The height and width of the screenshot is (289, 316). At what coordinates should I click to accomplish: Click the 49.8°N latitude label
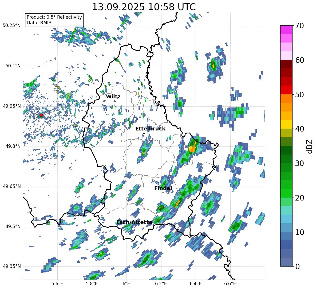click(x=13, y=146)
